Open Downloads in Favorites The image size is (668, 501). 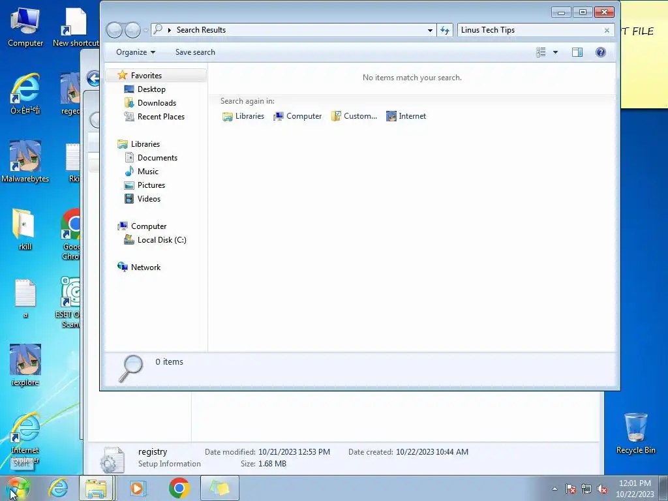157,102
